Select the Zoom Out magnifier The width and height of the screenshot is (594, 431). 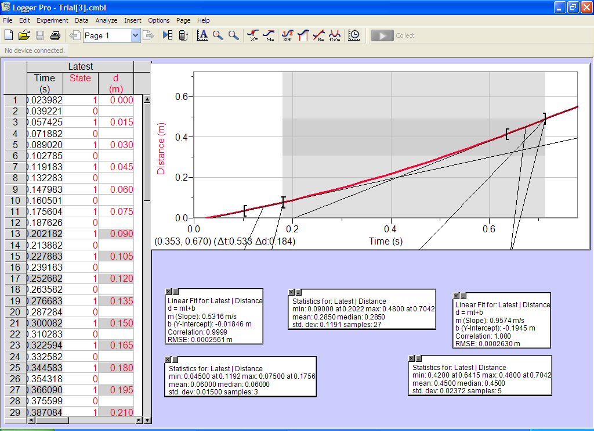234,35
